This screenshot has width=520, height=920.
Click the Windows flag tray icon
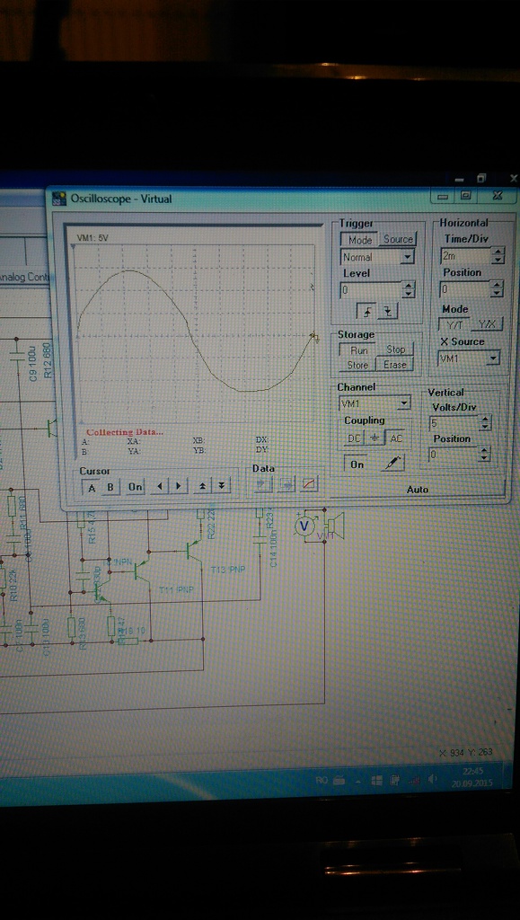click(377, 781)
